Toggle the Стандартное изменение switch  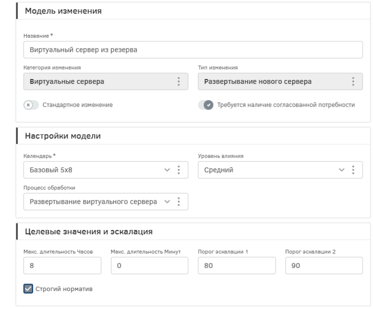pyautogui.click(x=31, y=104)
